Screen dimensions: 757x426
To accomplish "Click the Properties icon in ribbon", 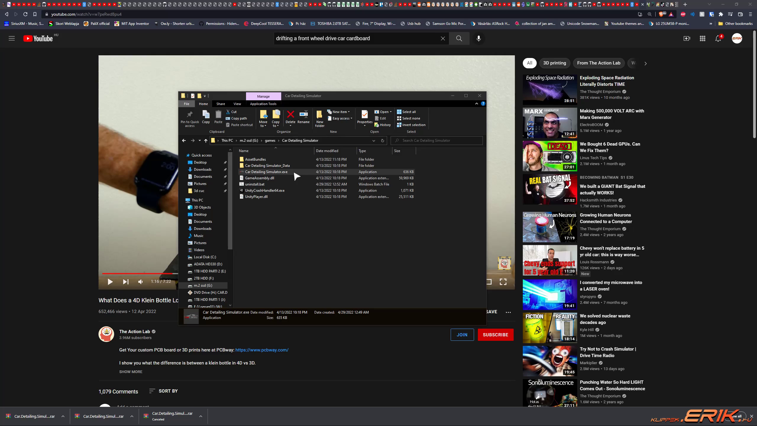I will coord(365,115).
